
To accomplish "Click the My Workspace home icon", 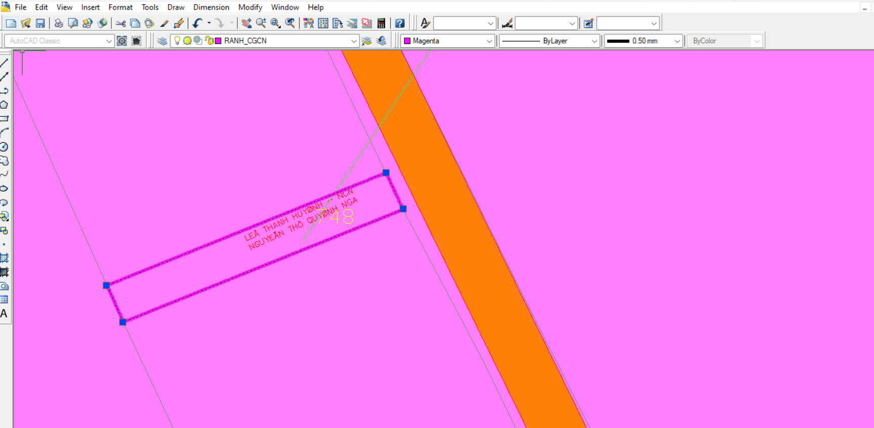I will pos(137,41).
